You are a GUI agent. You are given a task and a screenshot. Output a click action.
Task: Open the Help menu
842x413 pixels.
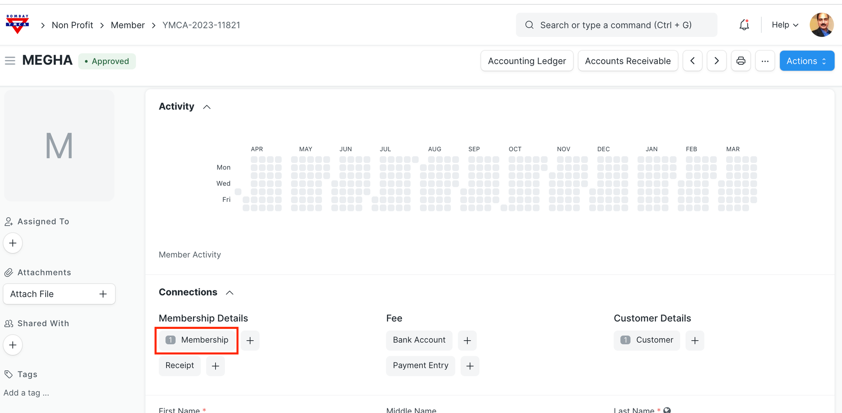(785, 25)
